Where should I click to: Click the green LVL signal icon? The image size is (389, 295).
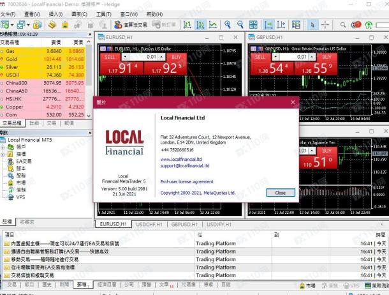pos(369,24)
